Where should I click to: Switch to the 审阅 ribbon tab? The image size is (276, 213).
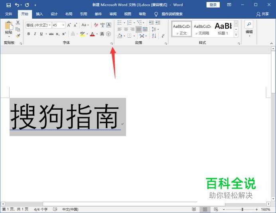click(113, 14)
